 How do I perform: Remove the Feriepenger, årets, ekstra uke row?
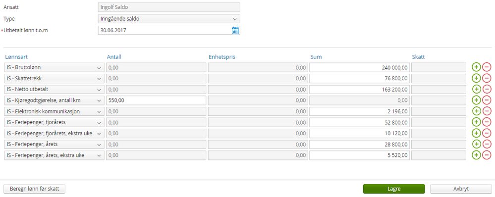coord(487,155)
